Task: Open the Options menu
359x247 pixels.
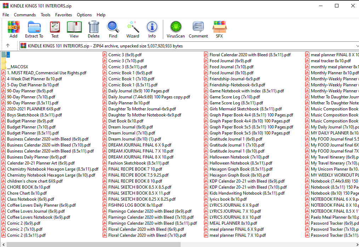Action: coord(84,15)
